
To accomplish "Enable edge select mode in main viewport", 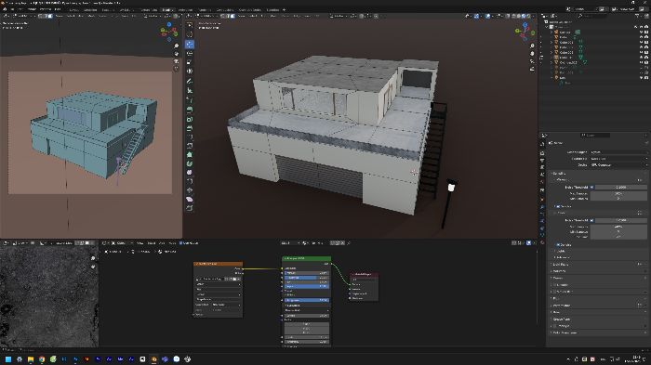I will click(228, 16).
